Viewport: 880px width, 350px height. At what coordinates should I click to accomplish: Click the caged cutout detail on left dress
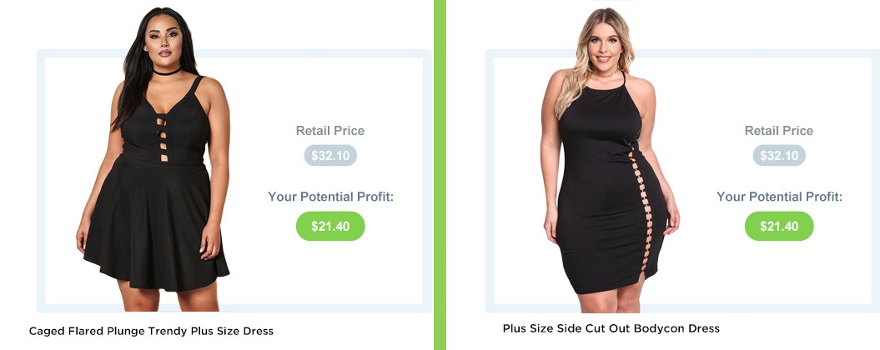162,137
